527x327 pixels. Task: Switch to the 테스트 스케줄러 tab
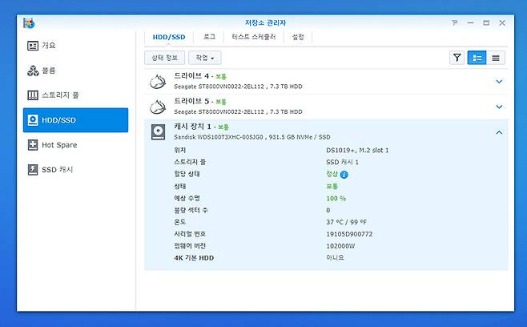point(254,37)
